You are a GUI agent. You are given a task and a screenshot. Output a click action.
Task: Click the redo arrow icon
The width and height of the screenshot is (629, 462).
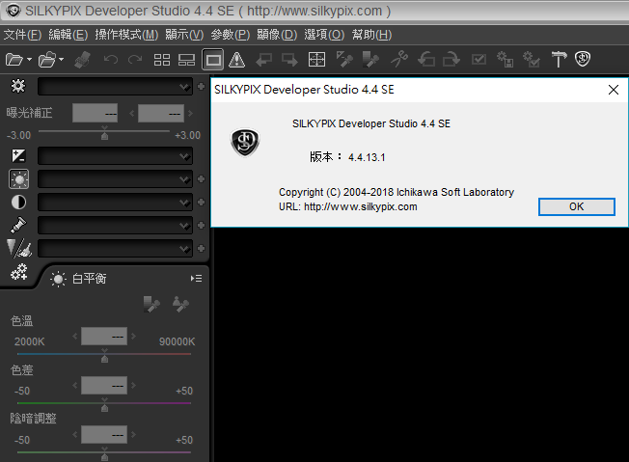[135, 60]
